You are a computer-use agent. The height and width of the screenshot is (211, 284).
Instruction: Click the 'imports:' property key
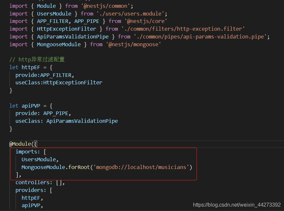pos(27,152)
